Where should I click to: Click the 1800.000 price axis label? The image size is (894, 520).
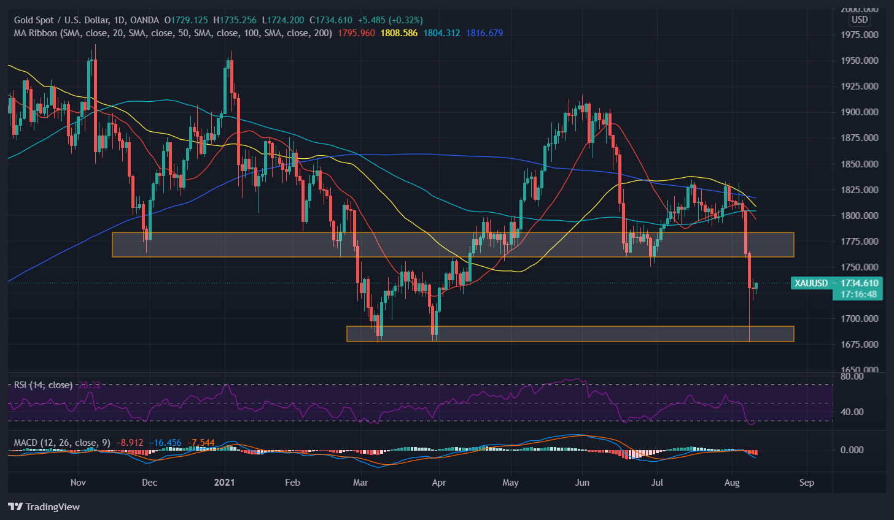tap(858, 216)
